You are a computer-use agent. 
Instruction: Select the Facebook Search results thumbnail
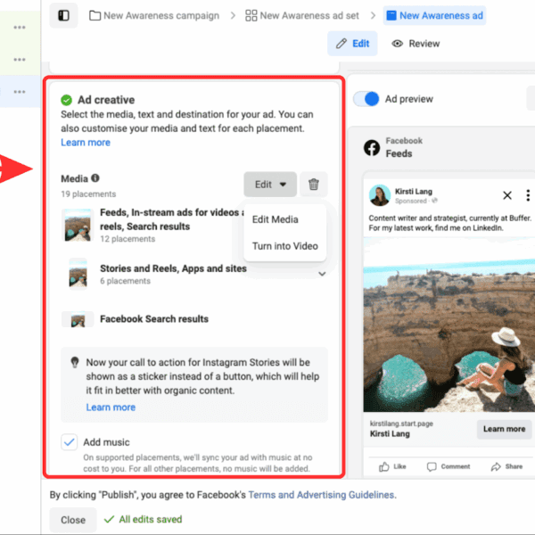click(x=78, y=319)
